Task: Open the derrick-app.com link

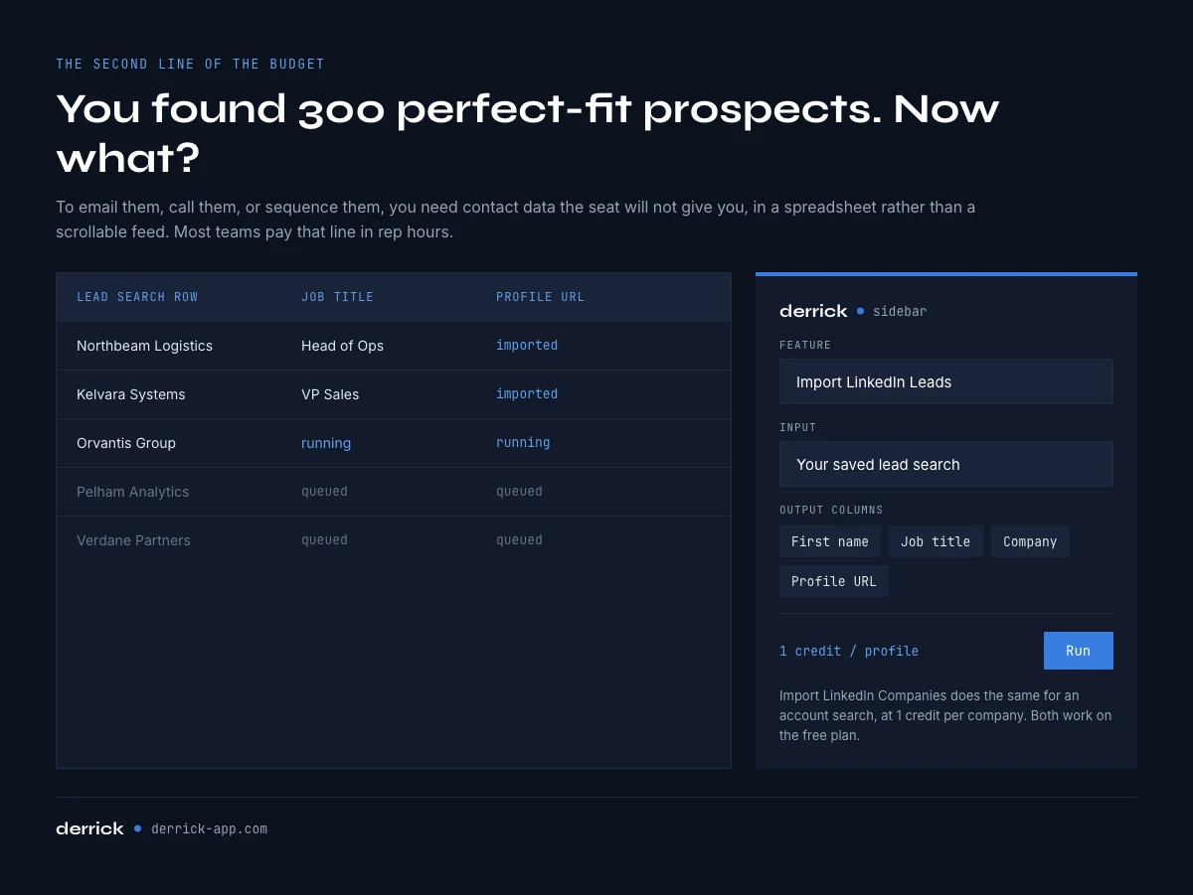Action: point(209,828)
